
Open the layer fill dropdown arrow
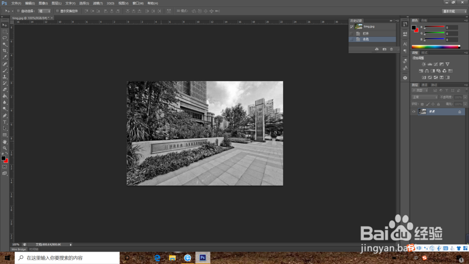pyautogui.click(x=465, y=105)
